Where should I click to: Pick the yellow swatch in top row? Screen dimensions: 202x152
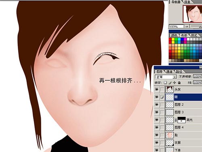click(173, 39)
